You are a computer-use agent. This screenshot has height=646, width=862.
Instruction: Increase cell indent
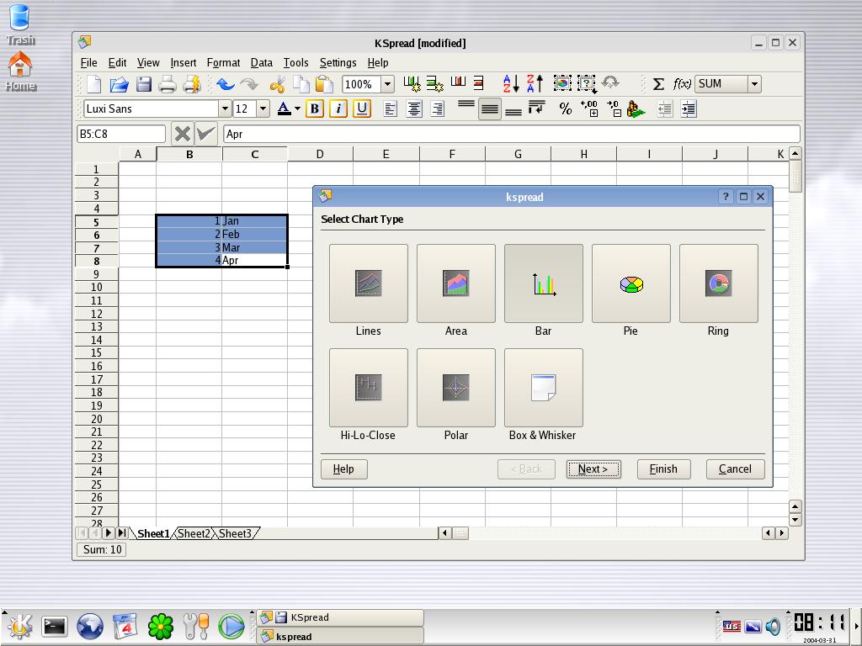(x=689, y=109)
